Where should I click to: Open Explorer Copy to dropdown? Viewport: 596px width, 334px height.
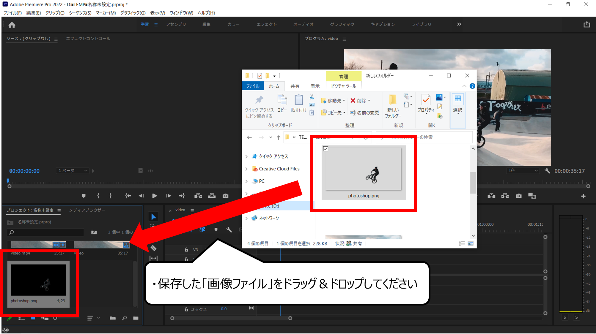tap(333, 113)
